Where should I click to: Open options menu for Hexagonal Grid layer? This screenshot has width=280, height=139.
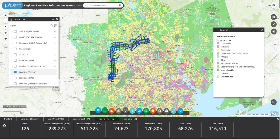[55, 43]
